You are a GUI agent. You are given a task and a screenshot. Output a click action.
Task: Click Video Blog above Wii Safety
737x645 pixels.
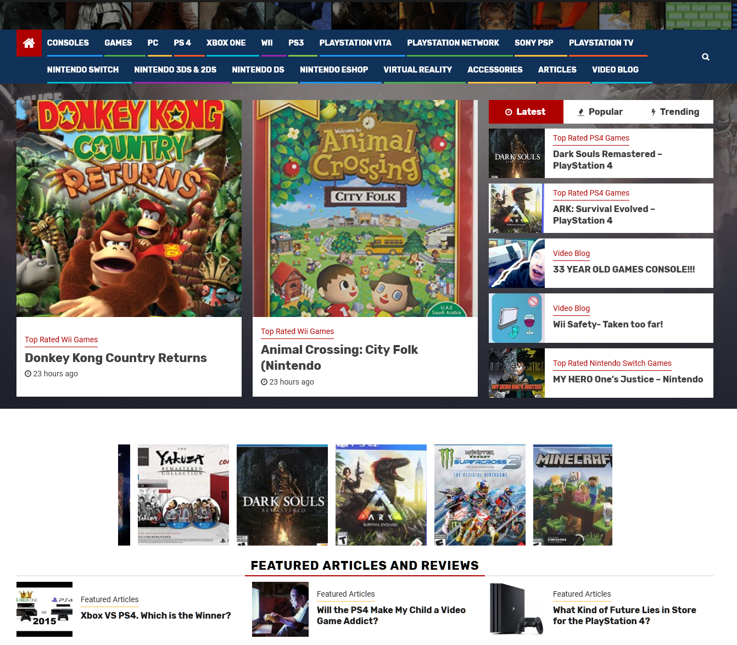click(x=571, y=308)
